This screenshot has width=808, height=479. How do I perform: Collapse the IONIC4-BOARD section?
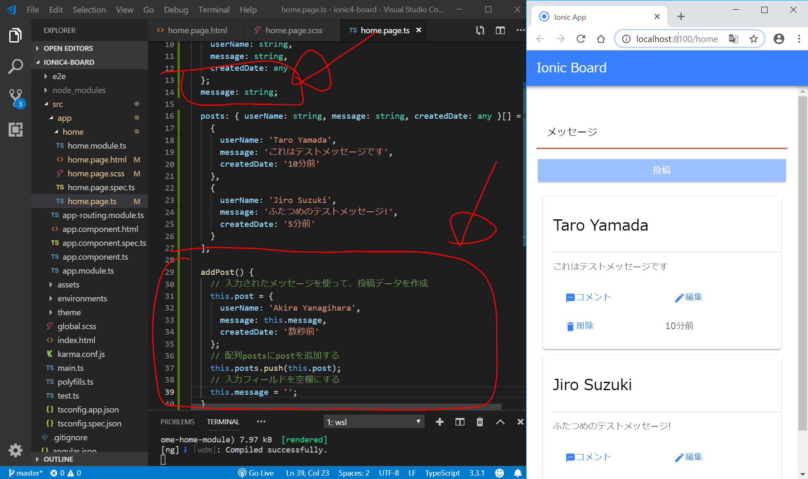click(69, 62)
